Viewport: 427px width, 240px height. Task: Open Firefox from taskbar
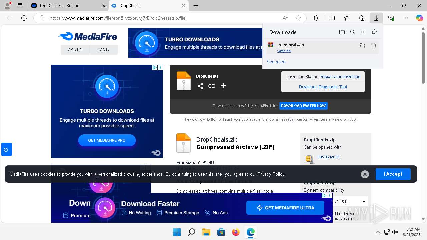[x=236, y=232]
